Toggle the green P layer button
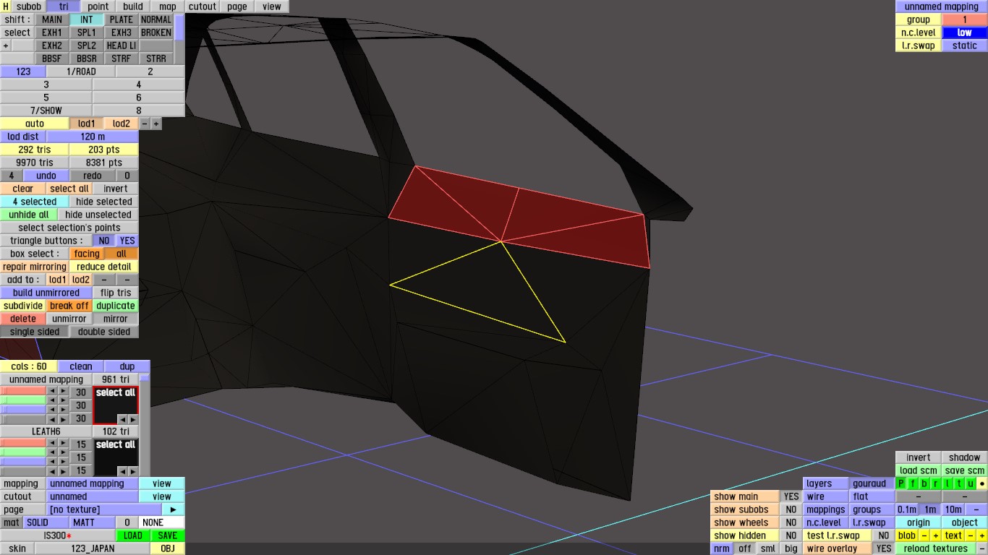This screenshot has height=555, width=988. tap(901, 483)
